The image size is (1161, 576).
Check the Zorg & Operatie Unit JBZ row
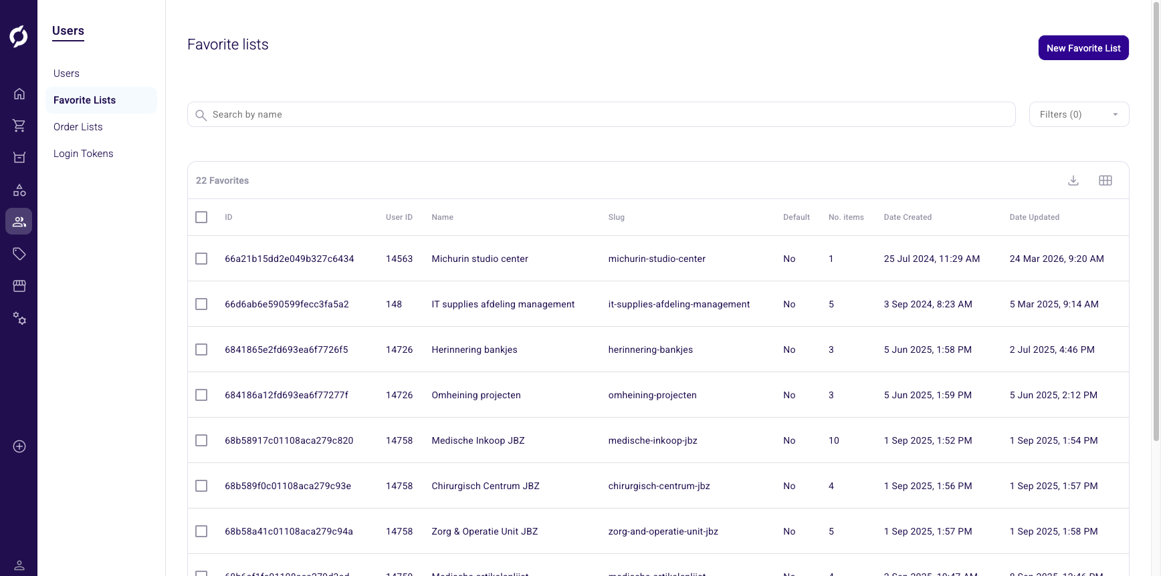coord(201,531)
